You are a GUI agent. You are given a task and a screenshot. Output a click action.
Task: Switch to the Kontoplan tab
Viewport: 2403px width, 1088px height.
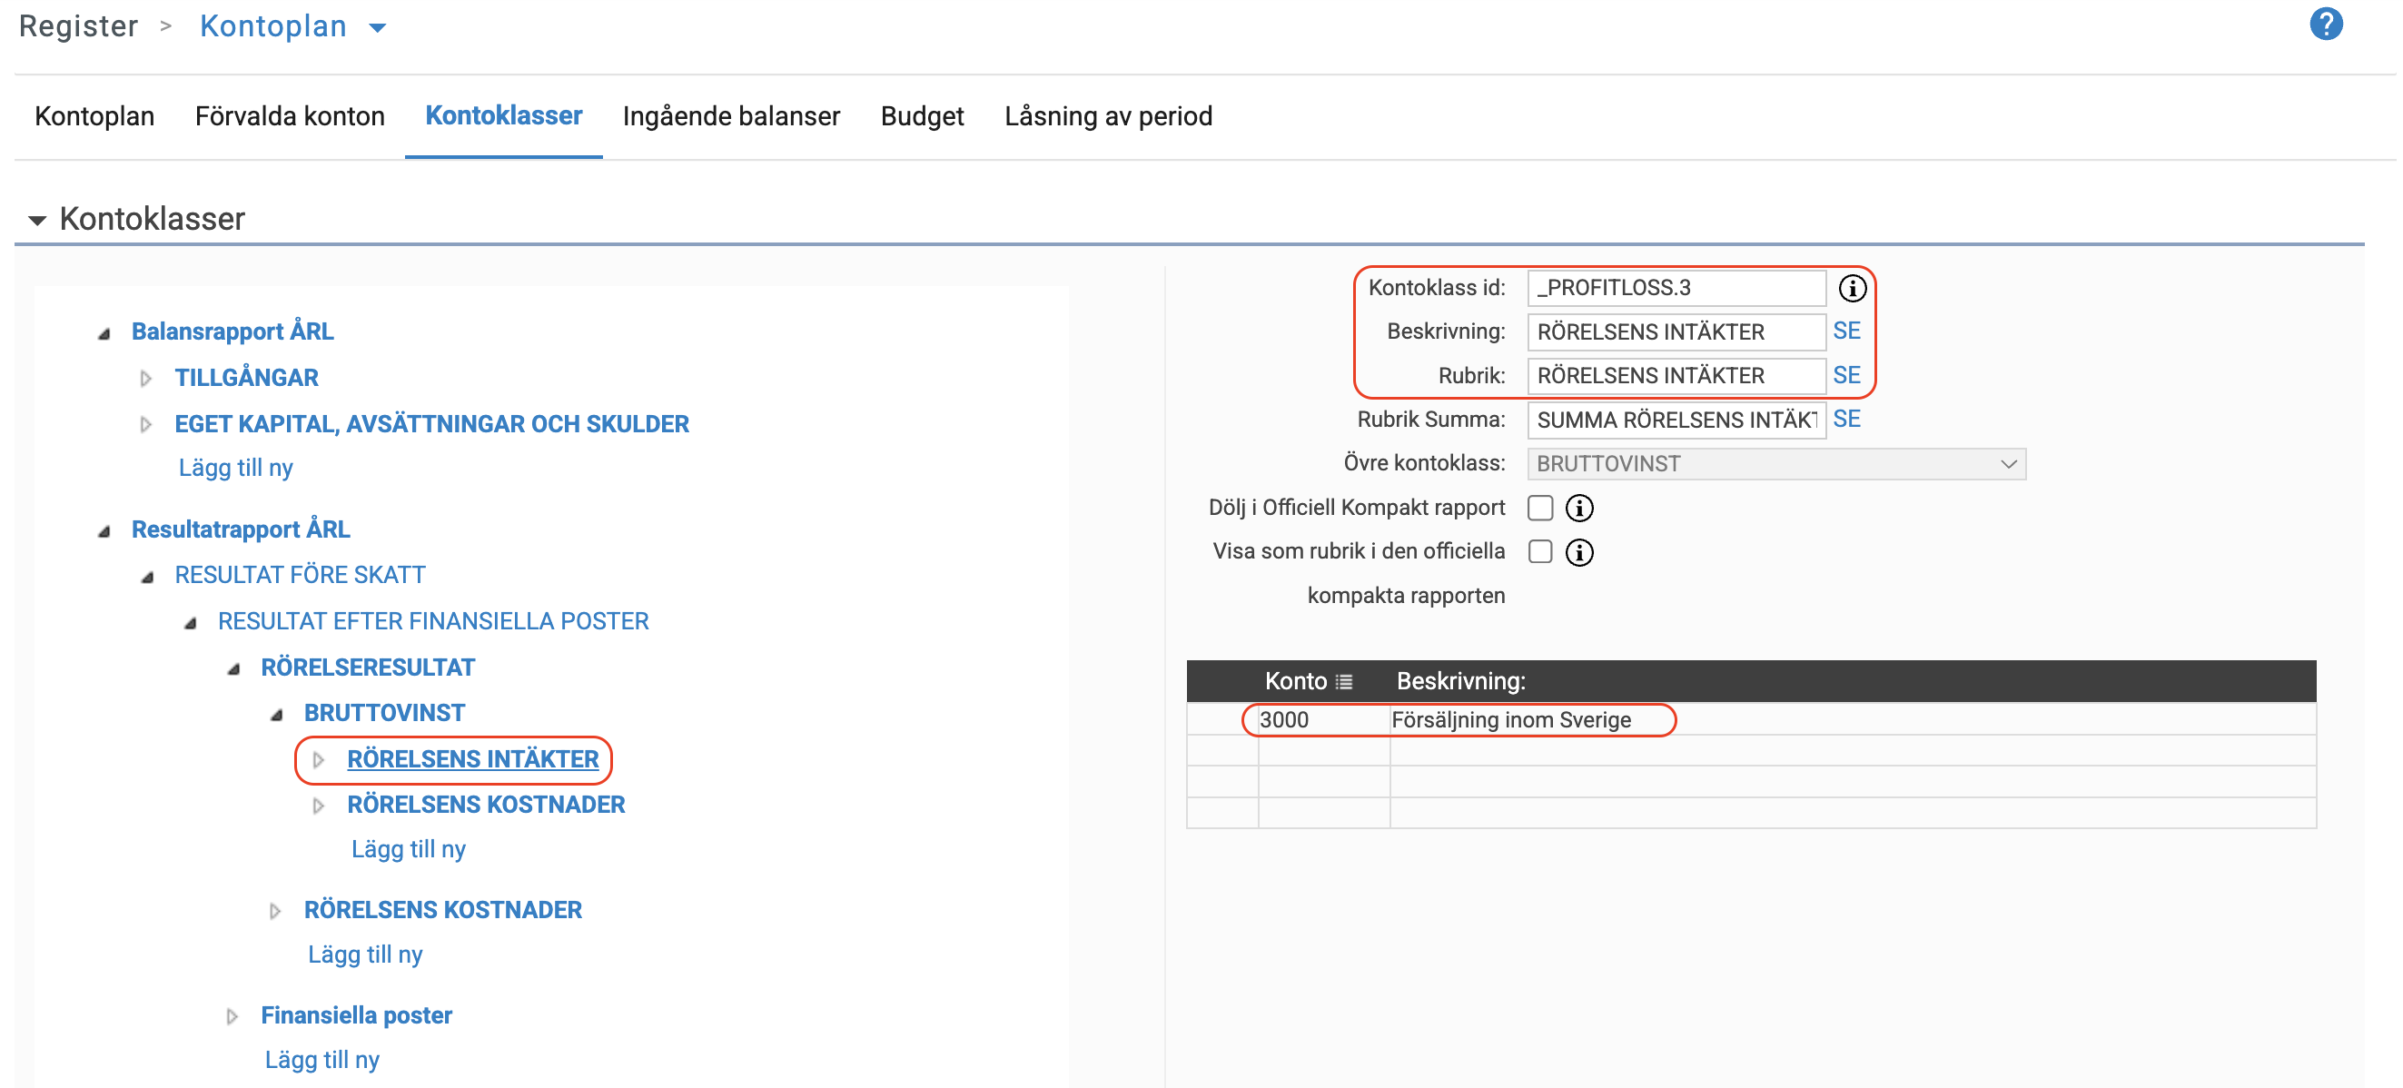point(94,116)
